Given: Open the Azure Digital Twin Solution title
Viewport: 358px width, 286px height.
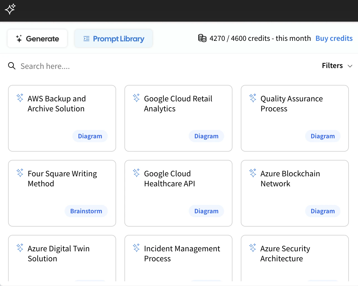Looking at the screenshot, I should point(58,254).
